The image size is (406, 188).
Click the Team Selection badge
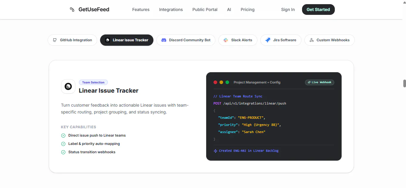pyautogui.click(x=93, y=82)
